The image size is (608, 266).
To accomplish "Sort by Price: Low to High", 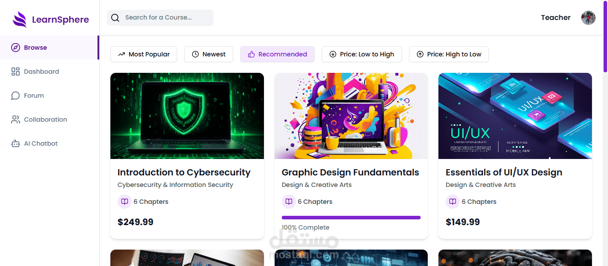I will point(361,54).
